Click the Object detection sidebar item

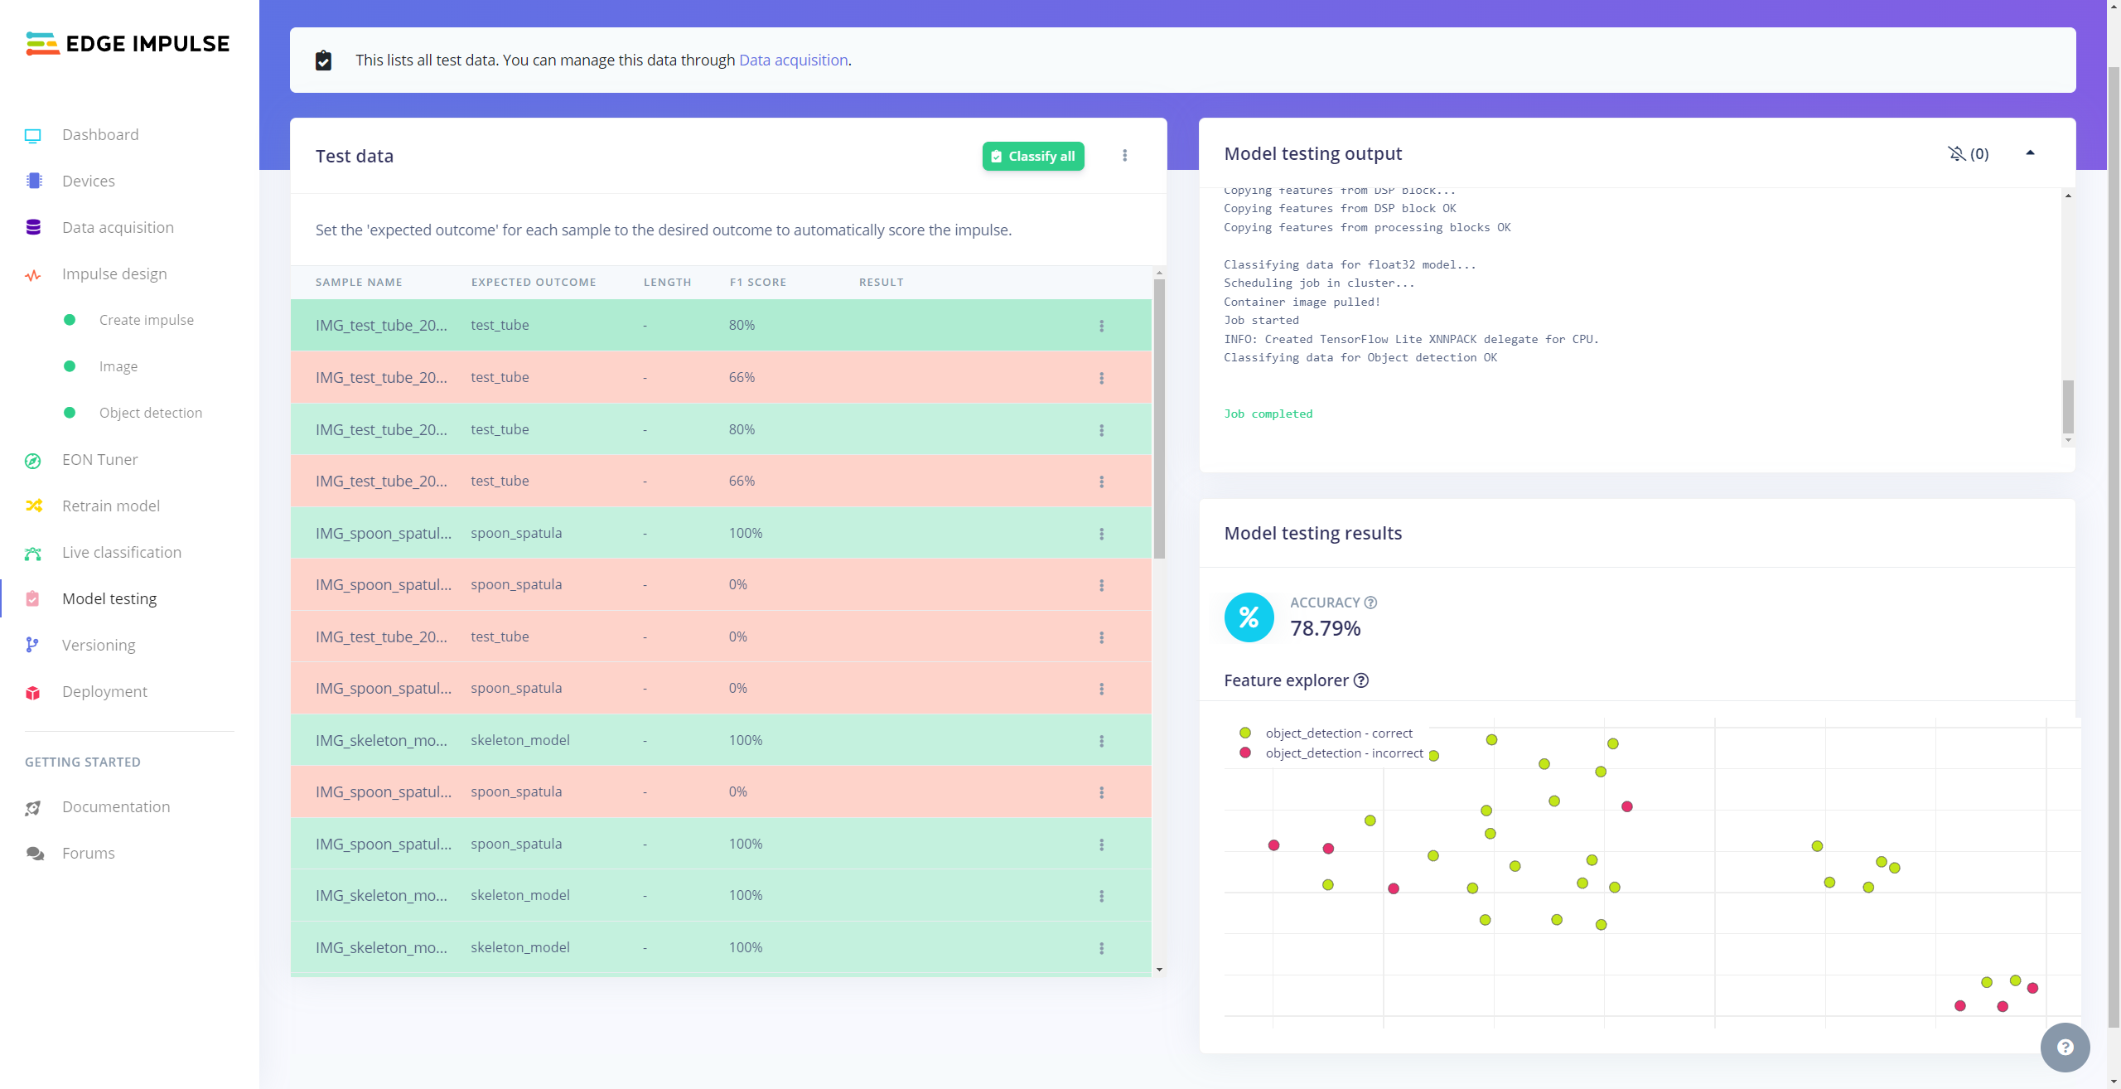point(148,411)
